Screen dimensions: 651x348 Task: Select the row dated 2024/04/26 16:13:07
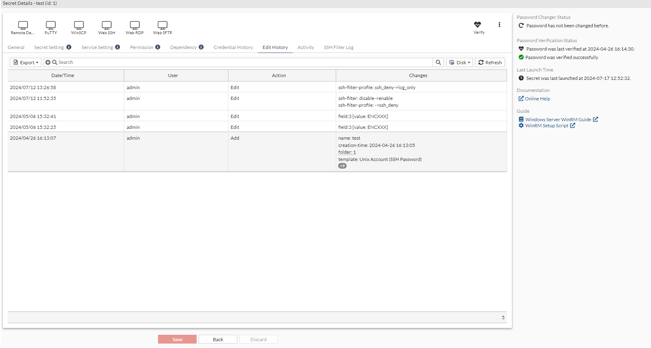[257, 152]
